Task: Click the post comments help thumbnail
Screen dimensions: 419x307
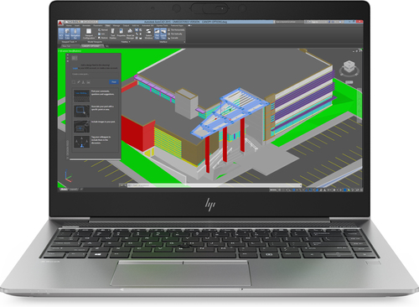Action: tap(81, 96)
